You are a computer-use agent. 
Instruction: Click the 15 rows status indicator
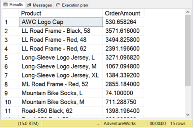(178, 123)
